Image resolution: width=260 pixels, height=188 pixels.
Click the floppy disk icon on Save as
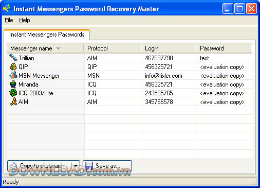tap(89, 166)
